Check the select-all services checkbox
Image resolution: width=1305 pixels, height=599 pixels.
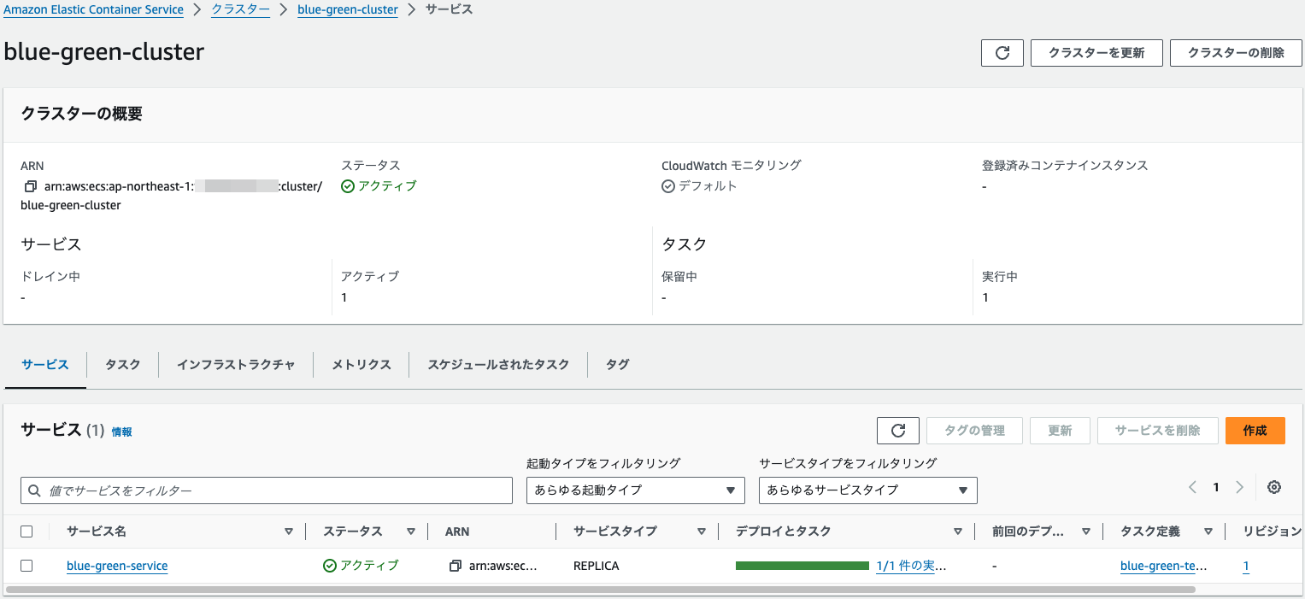26,531
